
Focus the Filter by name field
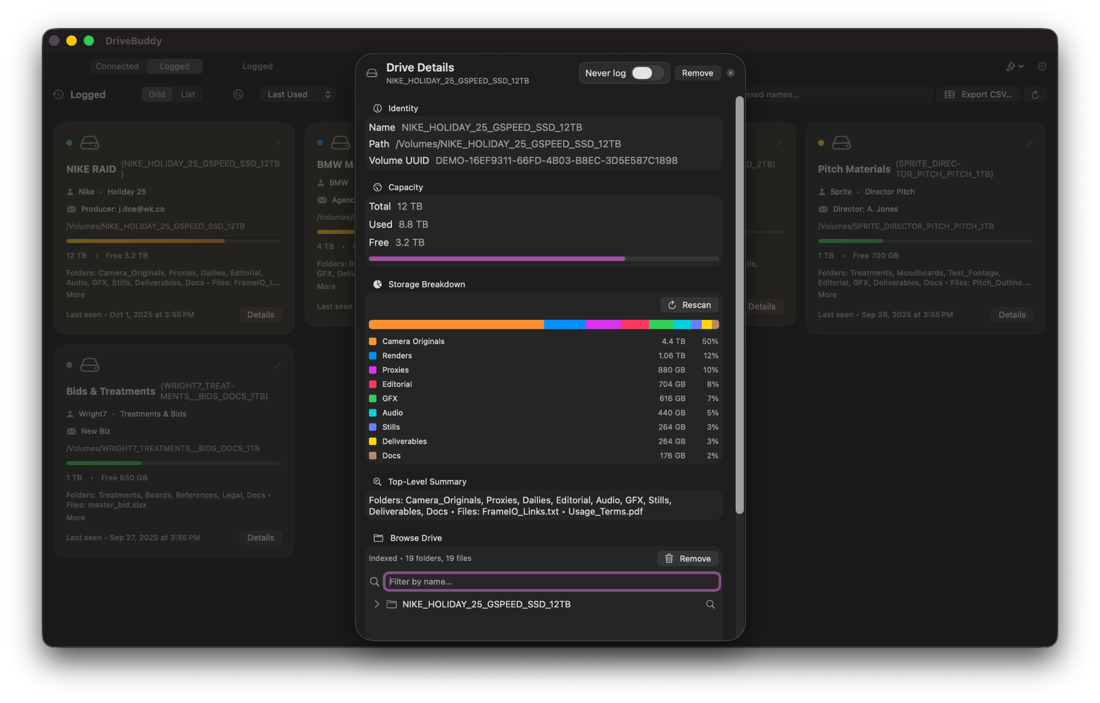551,582
